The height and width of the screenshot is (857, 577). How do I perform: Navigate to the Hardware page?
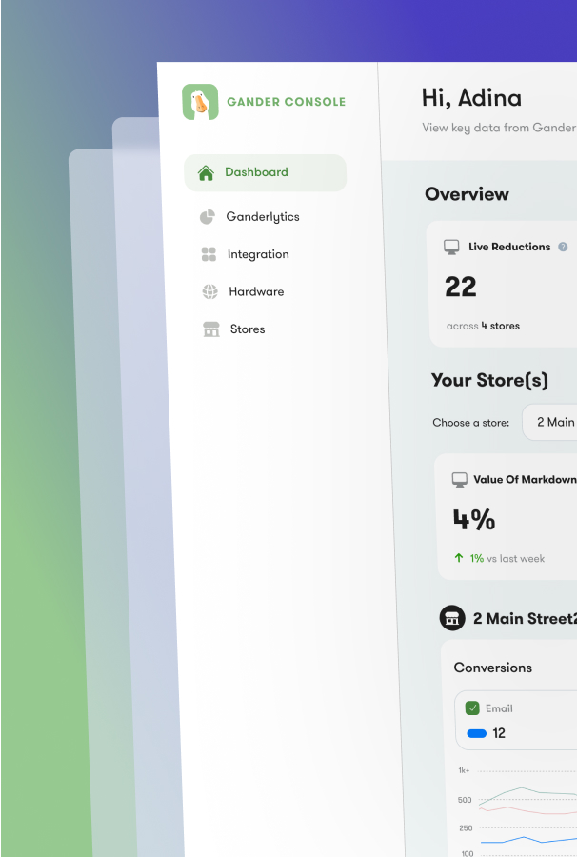click(243, 292)
